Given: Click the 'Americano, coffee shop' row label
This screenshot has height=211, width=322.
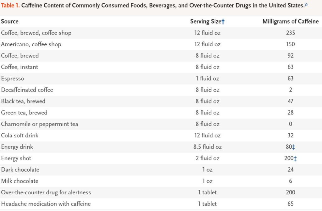Looking at the screenshot, I should pos(31,44).
